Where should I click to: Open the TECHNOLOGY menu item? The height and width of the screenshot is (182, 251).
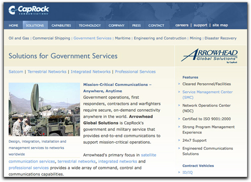point(90,25)
